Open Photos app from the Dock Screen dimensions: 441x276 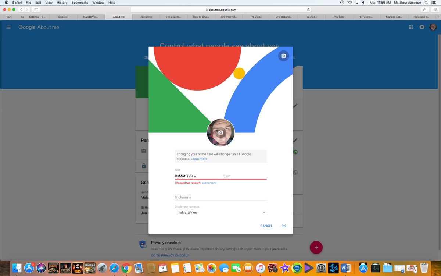tap(211, 268)
